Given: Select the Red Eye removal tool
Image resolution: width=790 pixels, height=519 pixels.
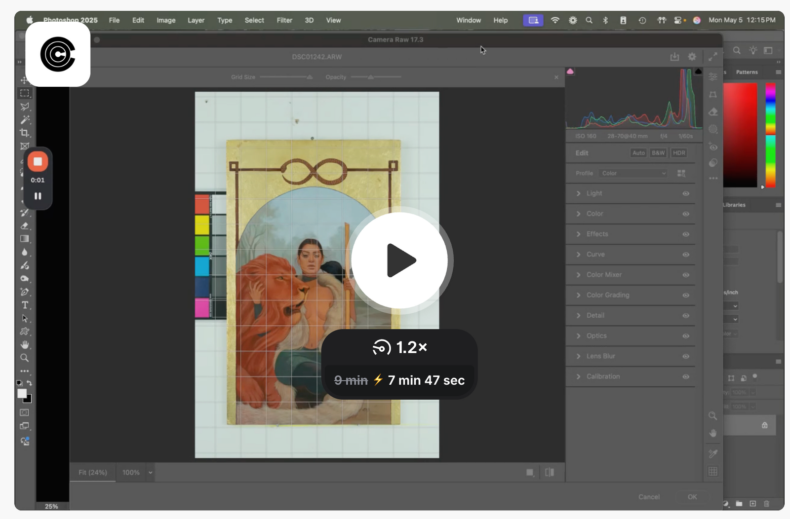Looking at the screenshot, I should 713,147.
